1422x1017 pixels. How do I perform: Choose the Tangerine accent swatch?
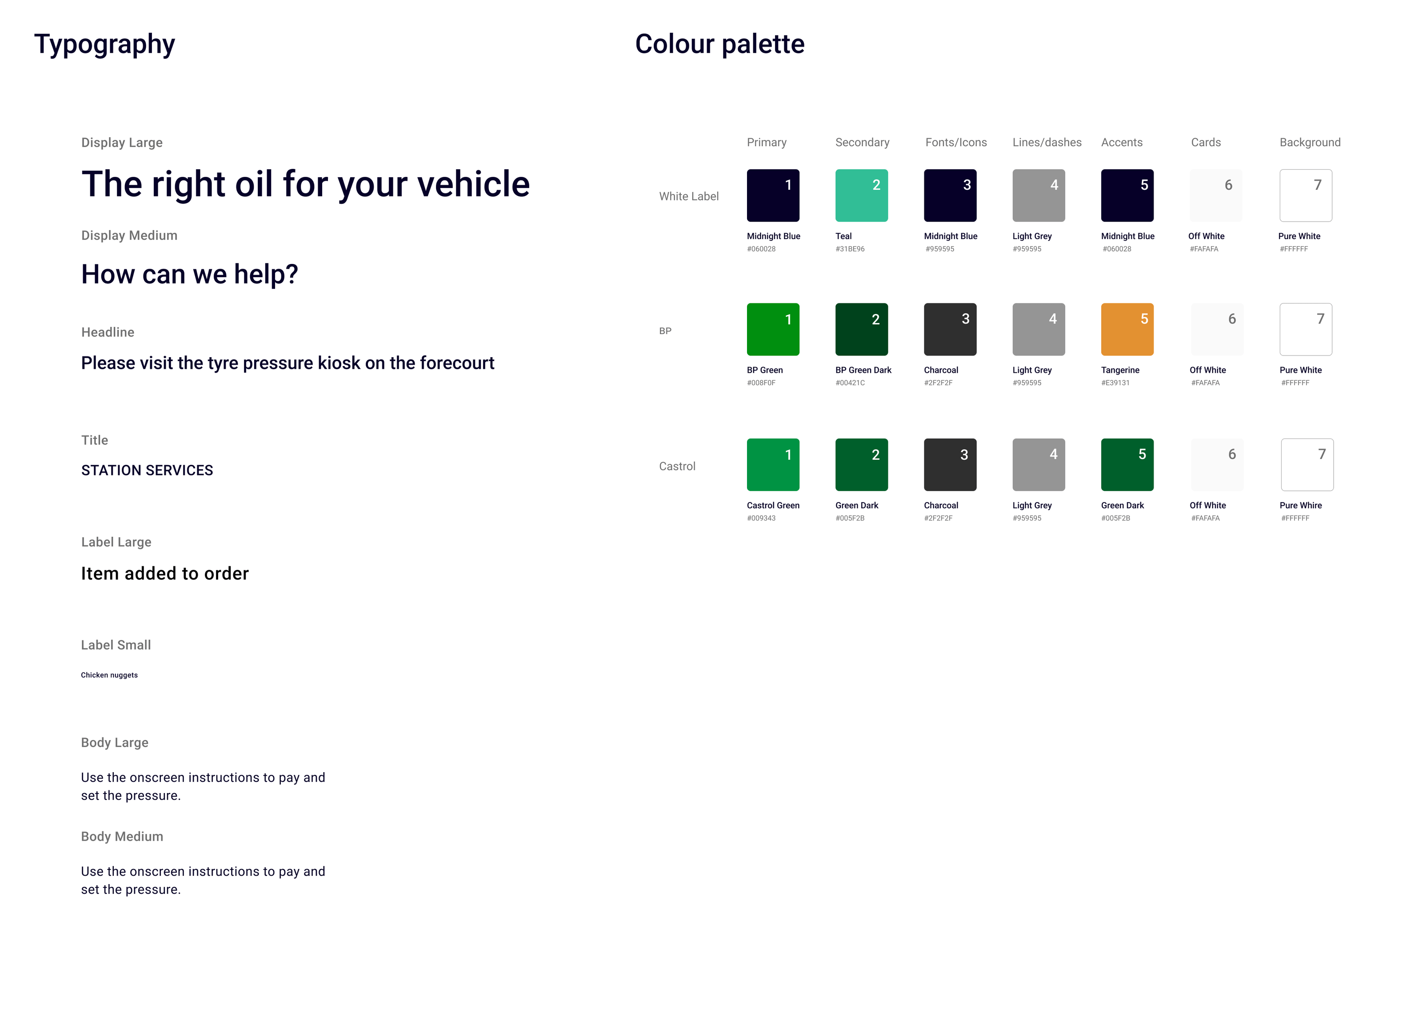point(1127,329)
